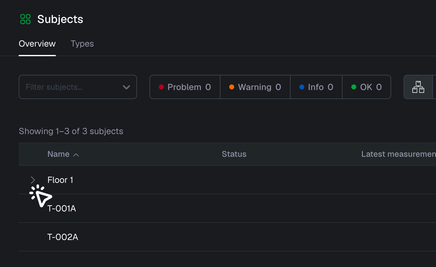Open the Types tab

point(82,44)
